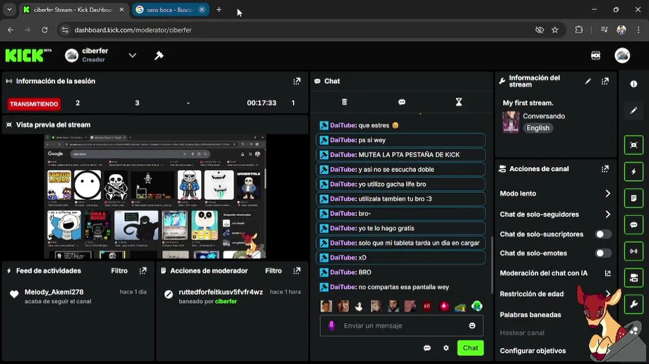
Task: Open the ciberfer link in moderator actions
Action: click(x=226, y=301)
